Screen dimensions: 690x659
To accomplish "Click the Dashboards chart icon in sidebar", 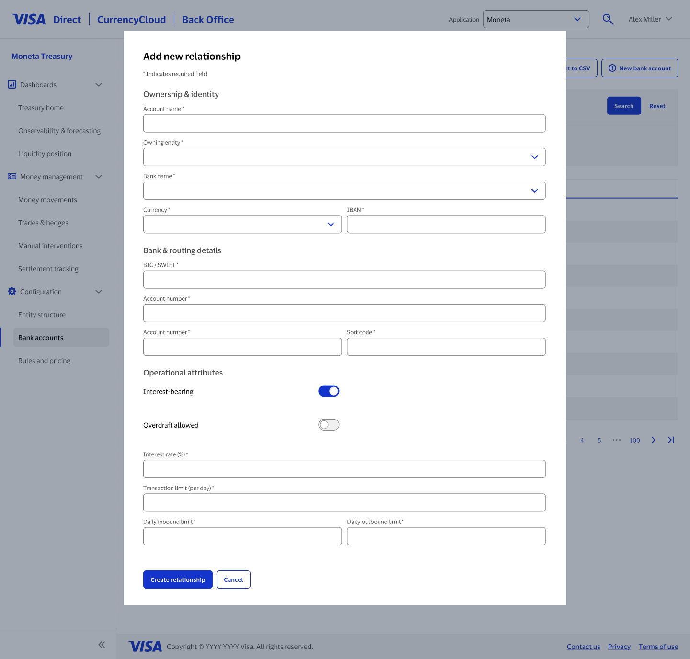I will point(12,84).
